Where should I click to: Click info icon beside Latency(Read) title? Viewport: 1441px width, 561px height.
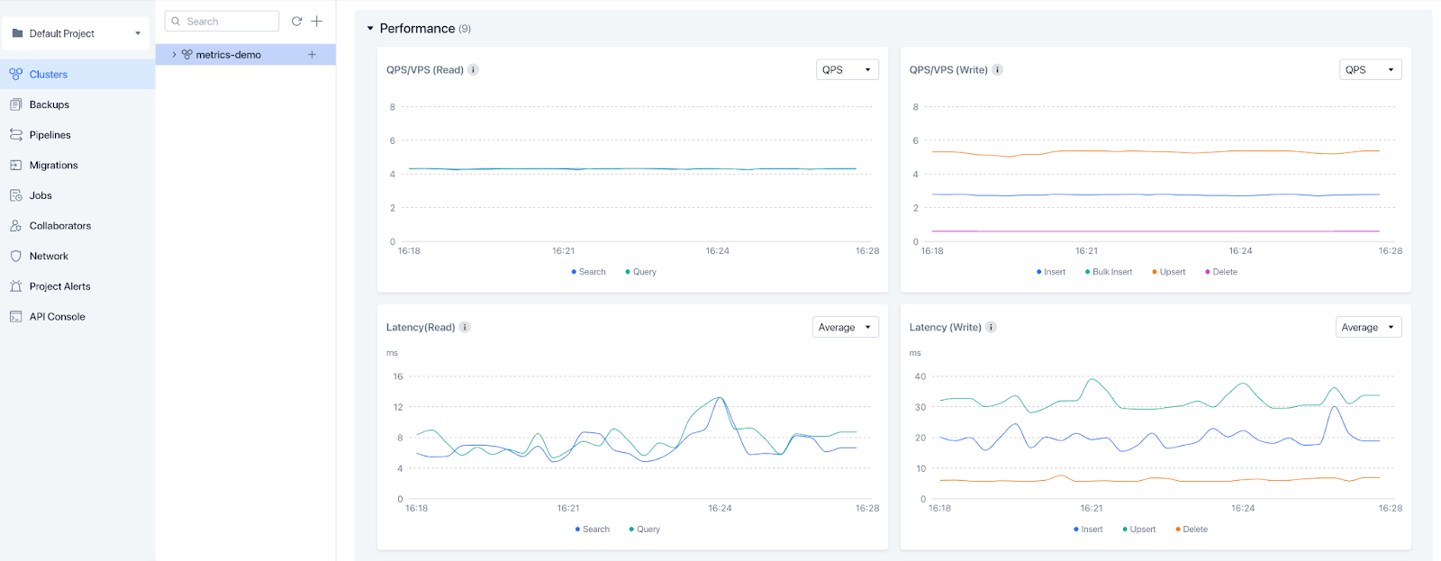point(465,327)
